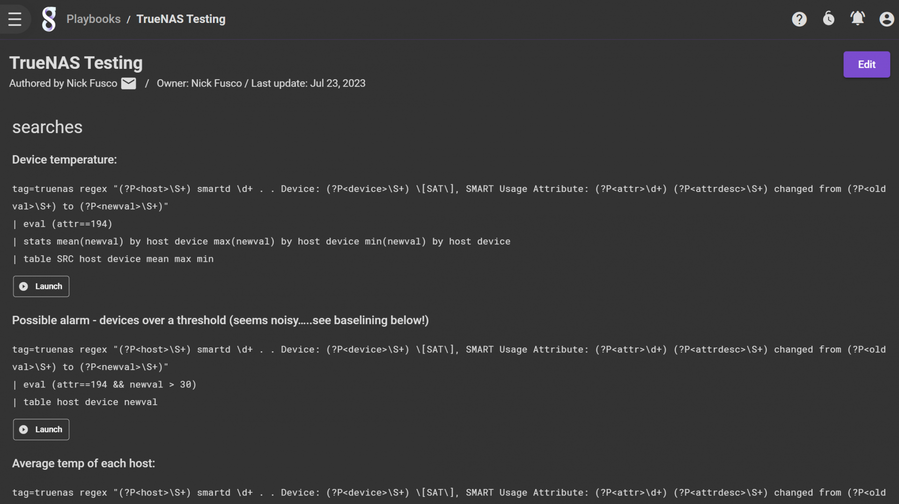The width and height of the screenshot is (899, 504).
Task: Open the query timer clock icon
Action: [828, 19]
